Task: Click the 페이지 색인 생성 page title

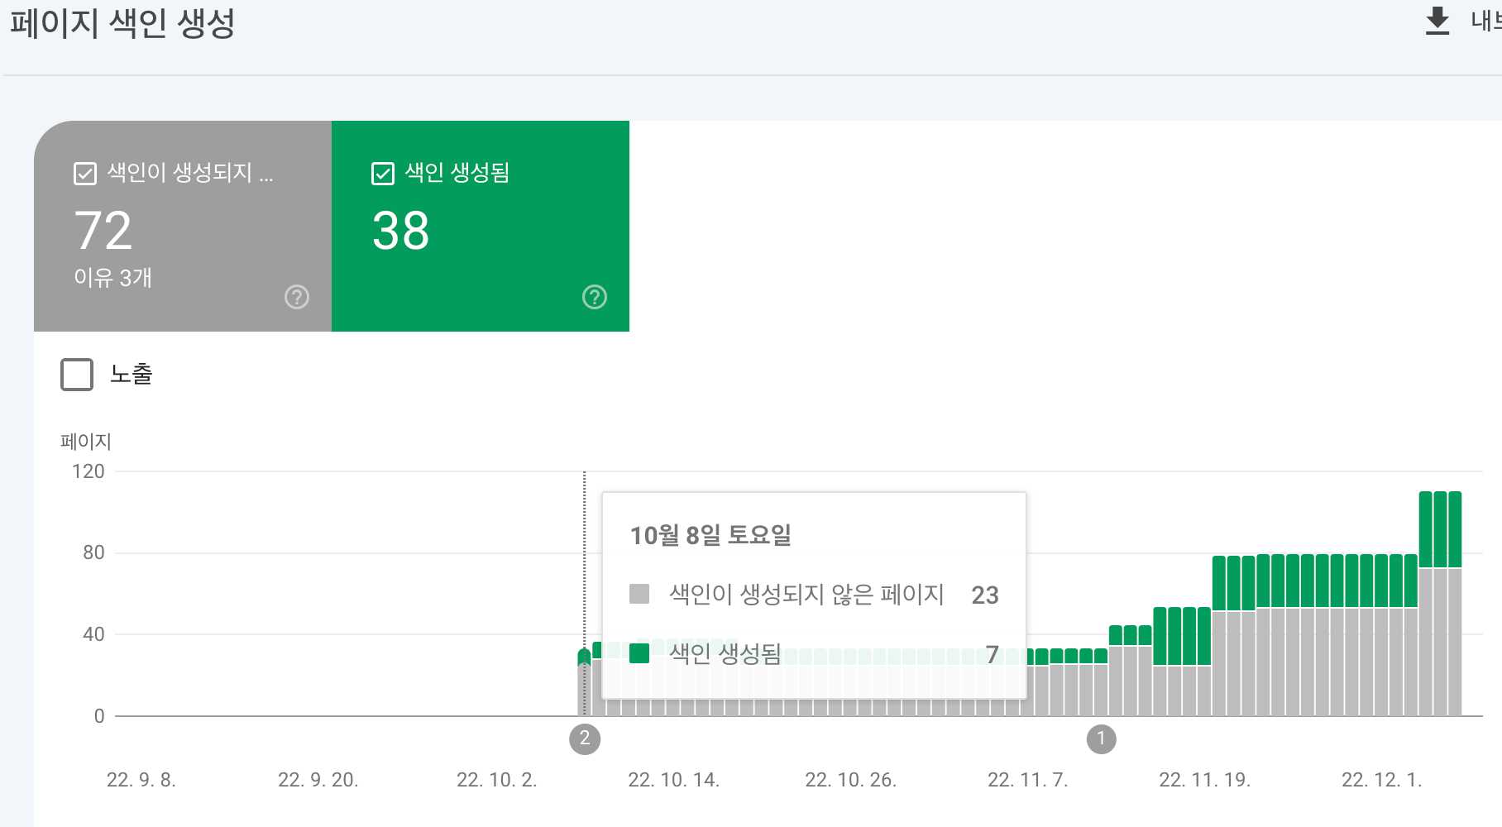Action: [x=122, y=22]
